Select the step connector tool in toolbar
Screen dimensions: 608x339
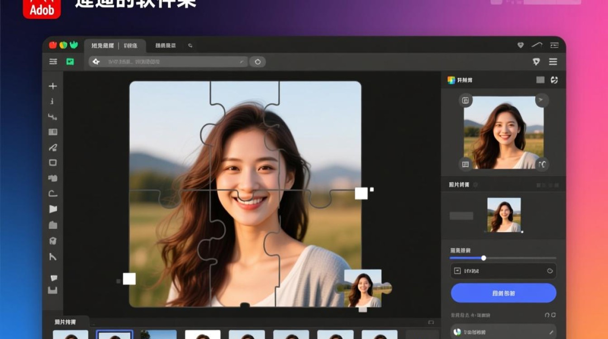pyautogui.click(x=52, y=117)
